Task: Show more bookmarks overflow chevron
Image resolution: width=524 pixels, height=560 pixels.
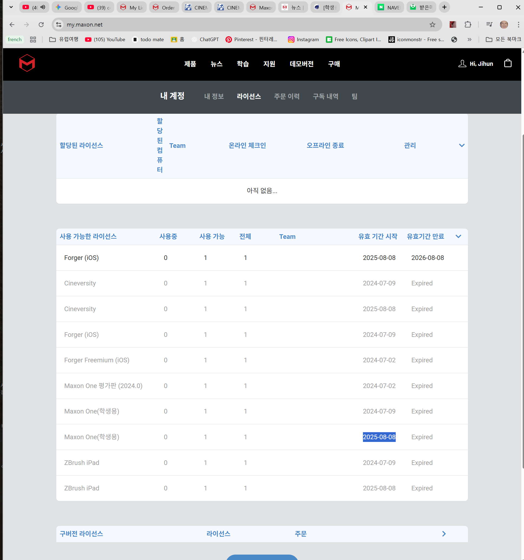Action: click(x=469, y=40)
